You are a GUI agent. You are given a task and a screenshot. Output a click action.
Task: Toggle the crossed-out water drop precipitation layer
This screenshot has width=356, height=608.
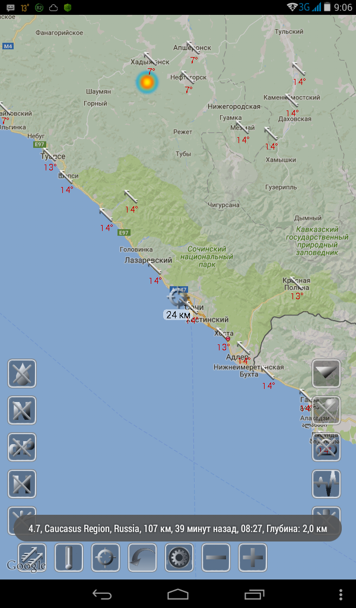pyautogui.click(x=22, y=373)
